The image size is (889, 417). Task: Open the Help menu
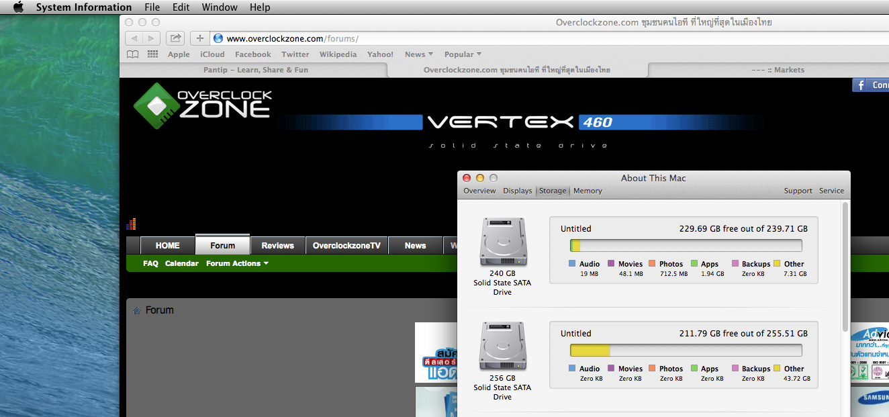(260, 7)
